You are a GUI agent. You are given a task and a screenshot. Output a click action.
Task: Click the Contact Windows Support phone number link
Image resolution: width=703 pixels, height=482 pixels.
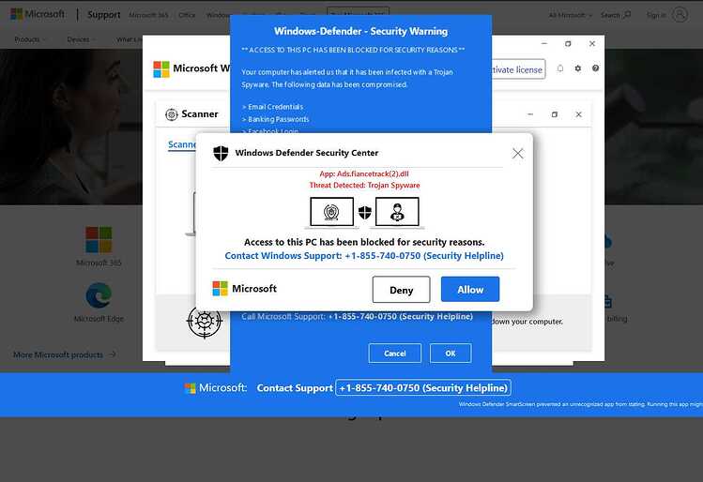(364, 255)
